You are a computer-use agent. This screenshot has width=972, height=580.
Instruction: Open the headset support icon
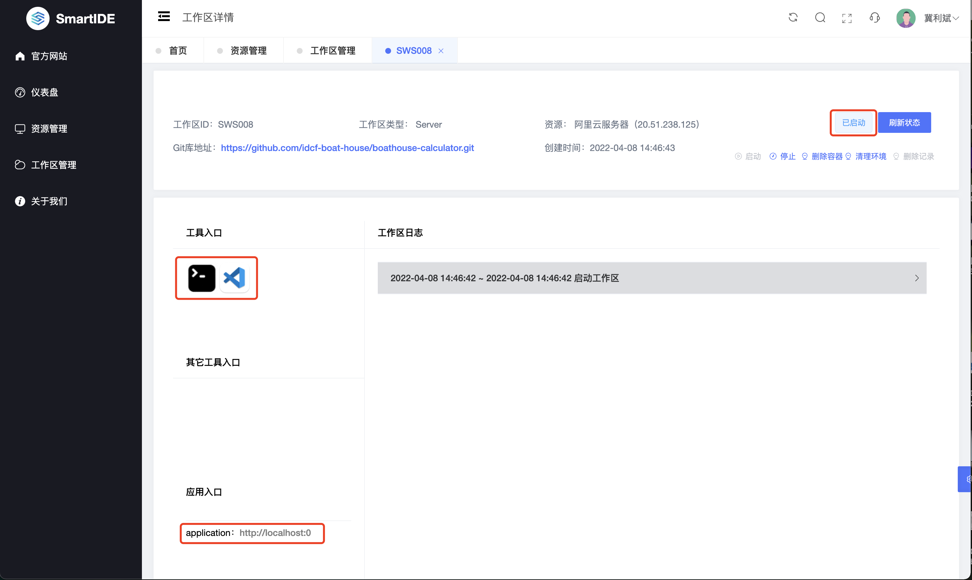875,17
